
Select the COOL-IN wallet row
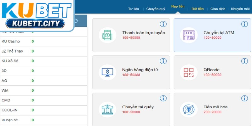point(43,110)
